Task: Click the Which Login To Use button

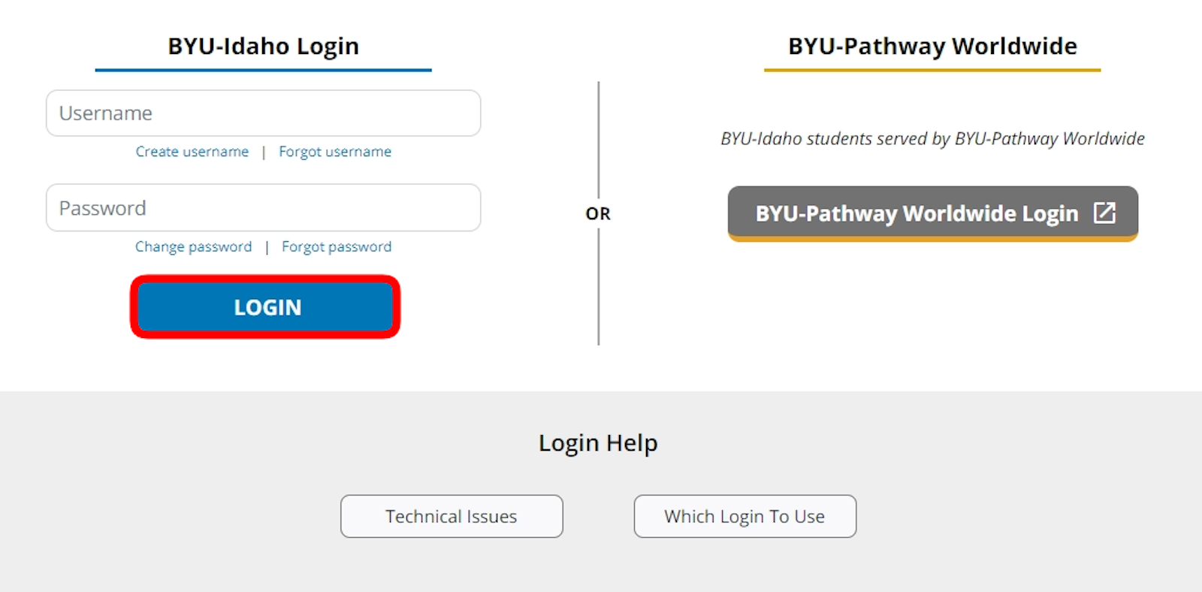Action: (744, 516)
